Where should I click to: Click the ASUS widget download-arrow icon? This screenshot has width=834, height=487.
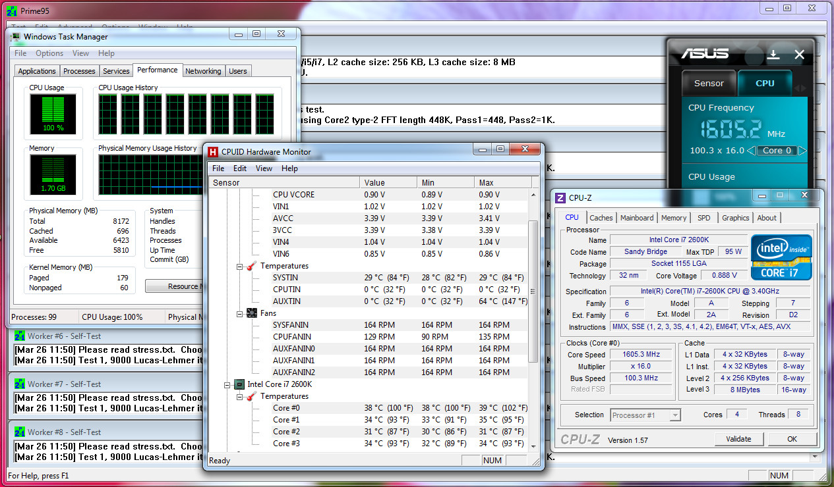774,55
